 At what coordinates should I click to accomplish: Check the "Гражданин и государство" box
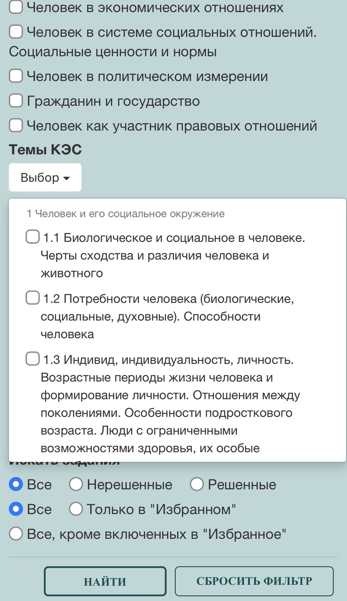[15, 101]
